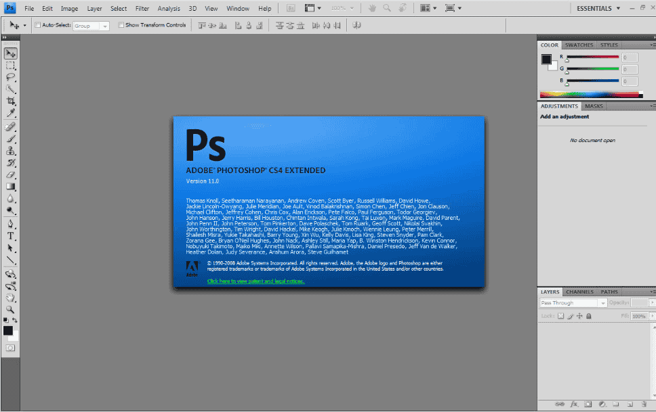Screen dimensions: 656x412
Task: Switch to the Channels tab
Action: [x=579, y=292]
